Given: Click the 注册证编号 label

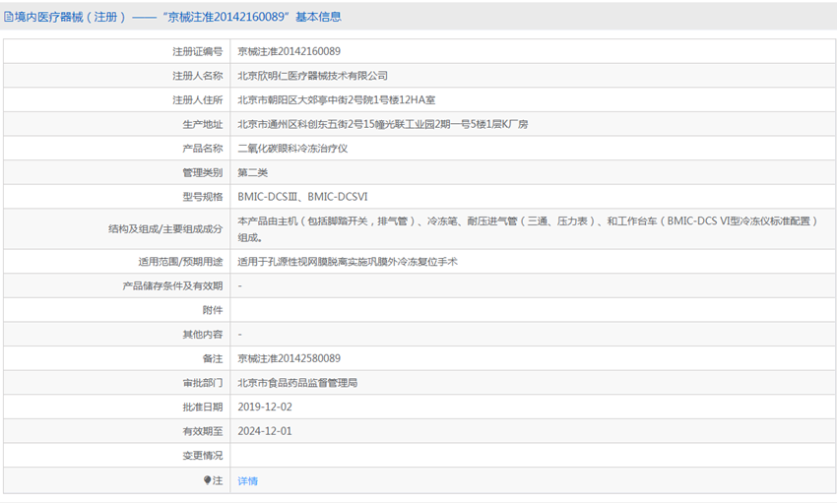Looking at the screenshot, I should tap(198, 51).
